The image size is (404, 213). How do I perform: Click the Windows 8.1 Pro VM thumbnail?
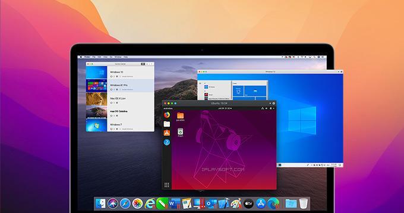tap(96, 86)
